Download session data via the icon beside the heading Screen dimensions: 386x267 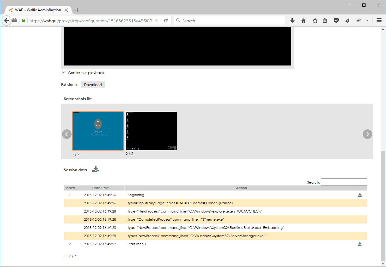point(96,169)
